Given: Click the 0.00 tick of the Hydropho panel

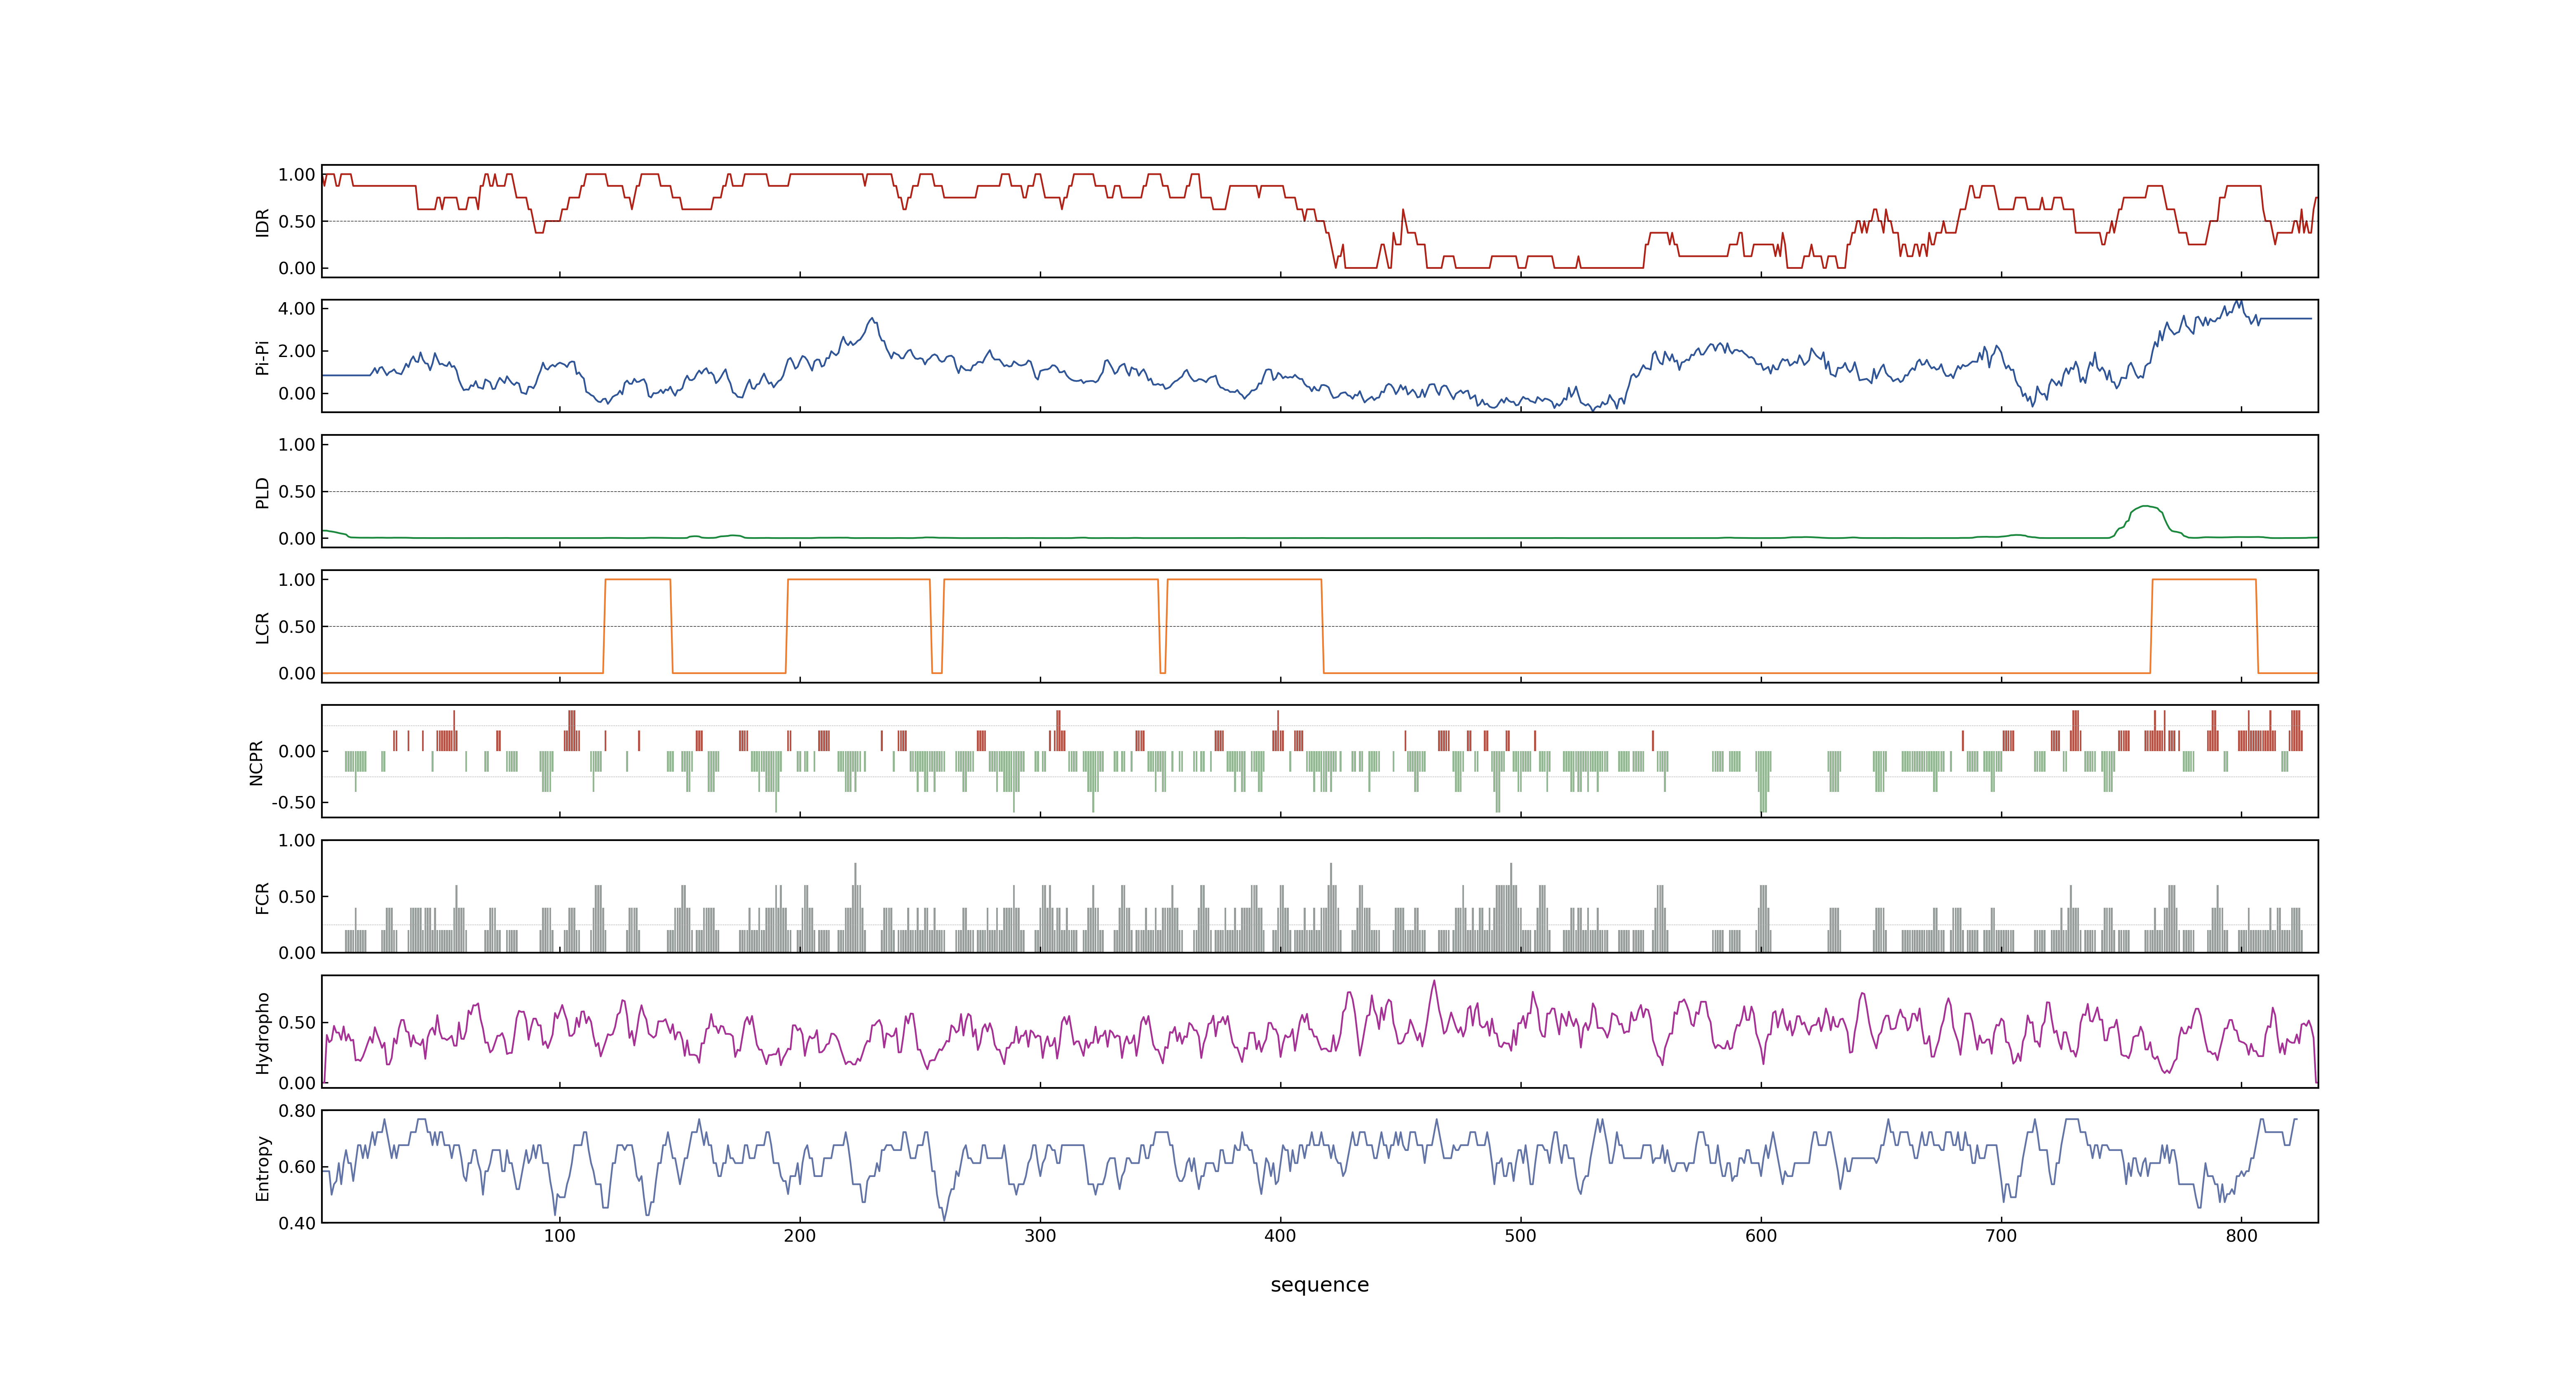Looking at the screenshot, I should click(297, 1083).
